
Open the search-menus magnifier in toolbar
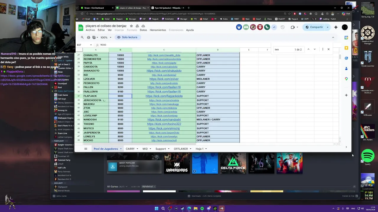82,37
